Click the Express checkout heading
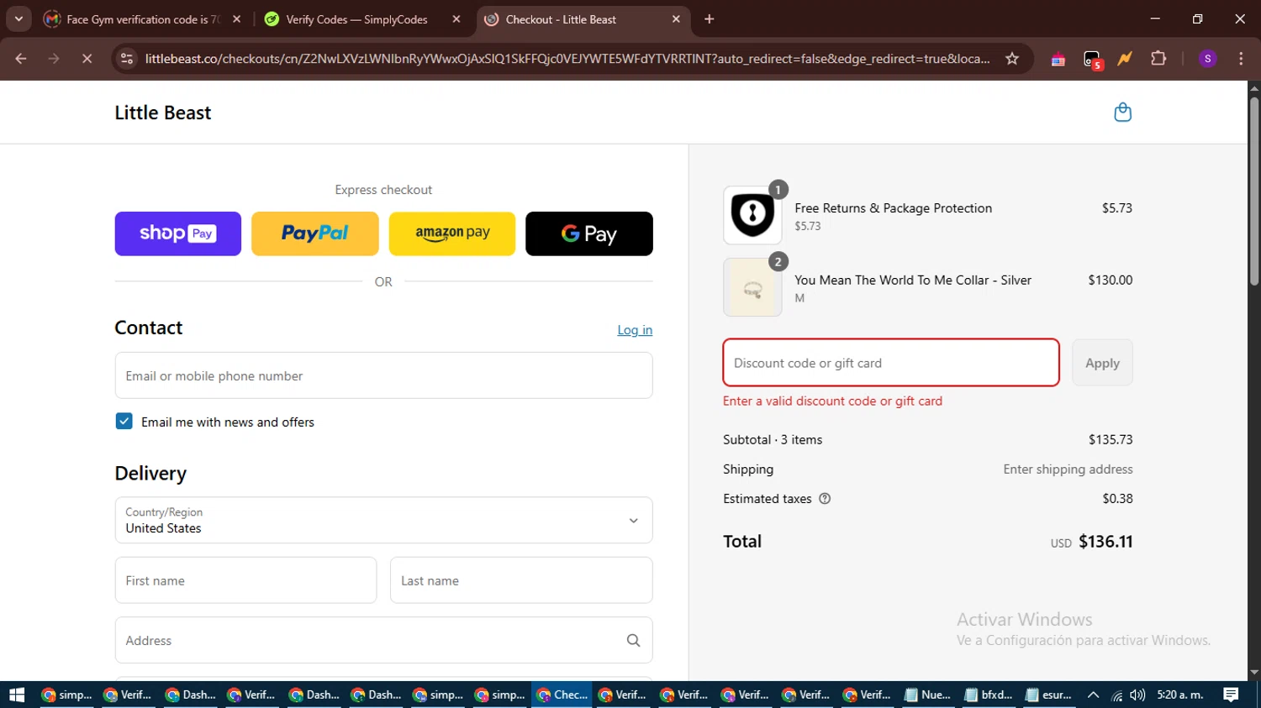This screenshot has height=708, width=1261. pos(383,190)
